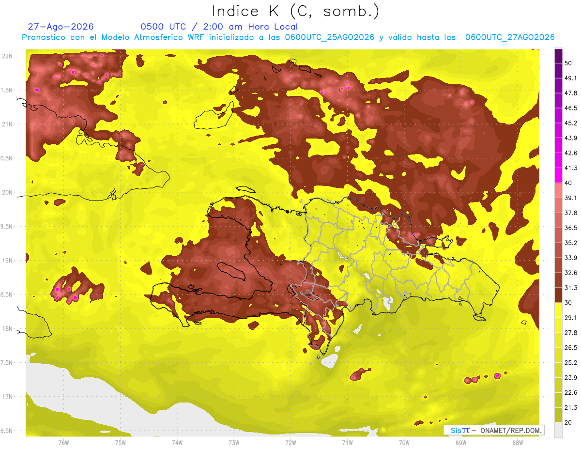Screen dimensions: 581x449
Task: Click the legend value '25.2'
Action: coord(571,362)
